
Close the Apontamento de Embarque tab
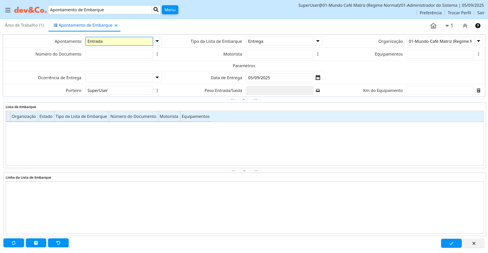(116, 26)
